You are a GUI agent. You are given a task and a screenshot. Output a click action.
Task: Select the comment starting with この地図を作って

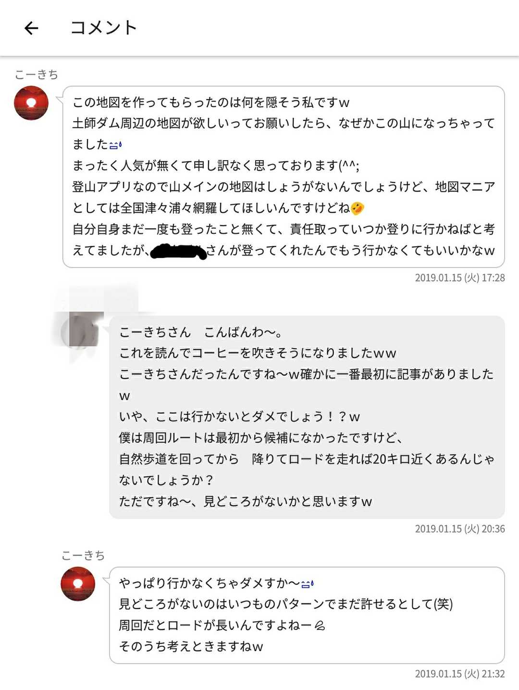[x=284, y=176]
